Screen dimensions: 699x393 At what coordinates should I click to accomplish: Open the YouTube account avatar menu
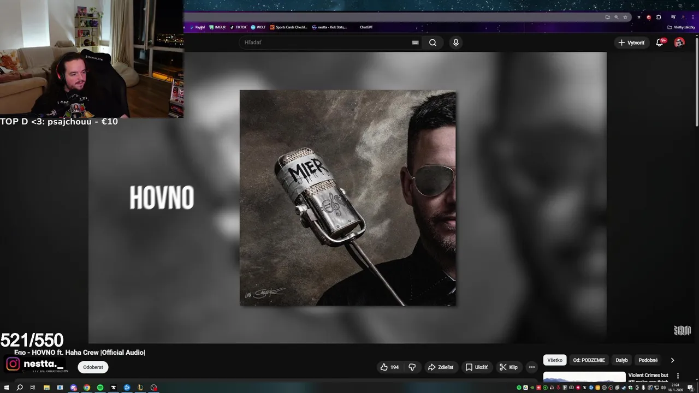pyautogui.click(x=679, y=43)
